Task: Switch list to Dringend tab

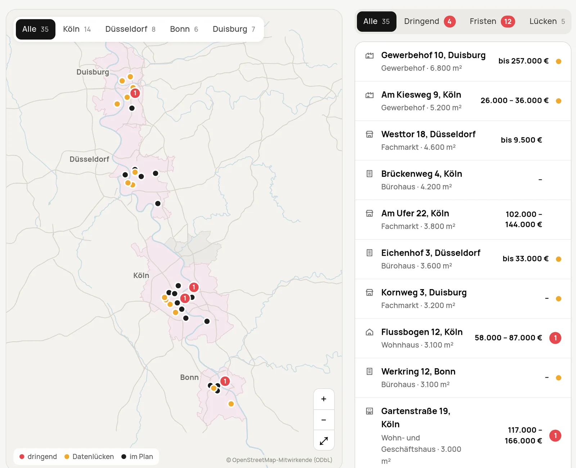Action: (430, 22)
